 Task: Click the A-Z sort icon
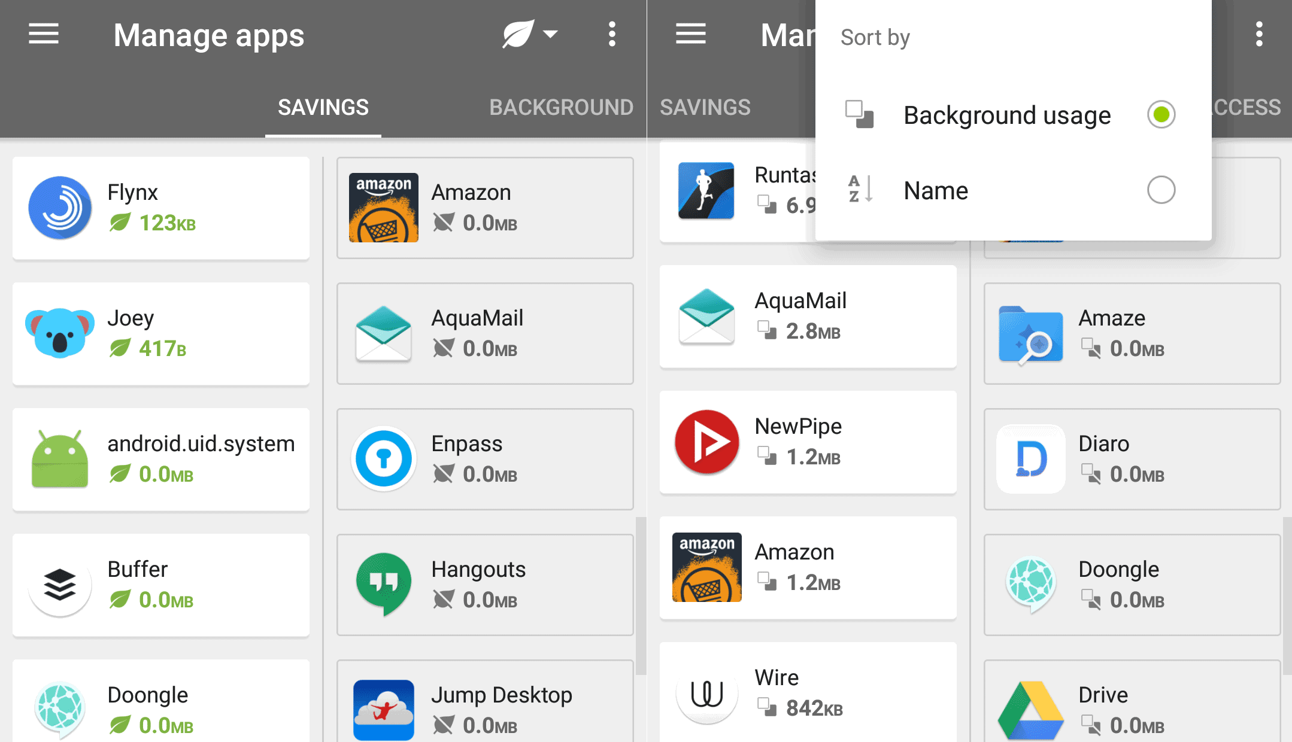click(x=860, y=189)
